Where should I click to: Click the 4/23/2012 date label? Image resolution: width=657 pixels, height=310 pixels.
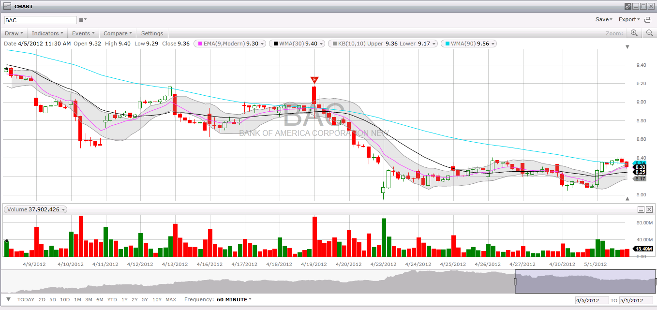(x=384, y=265)
